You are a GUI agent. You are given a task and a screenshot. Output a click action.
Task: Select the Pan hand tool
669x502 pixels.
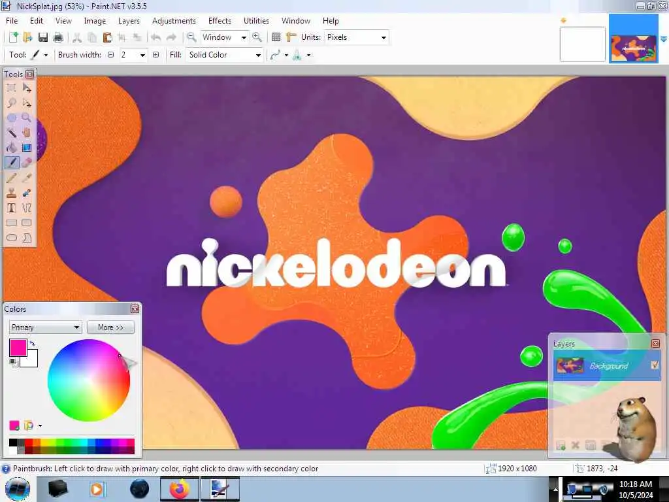point(27,133)
